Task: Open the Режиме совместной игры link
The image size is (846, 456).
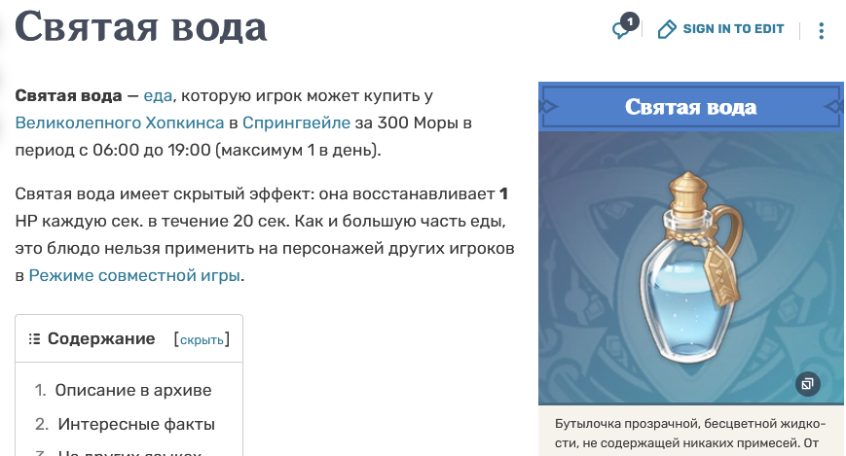Action: 134,275
